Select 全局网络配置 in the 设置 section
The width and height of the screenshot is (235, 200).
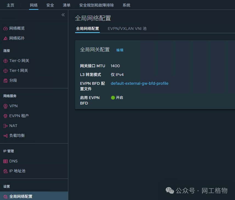(x=21, y=196)
